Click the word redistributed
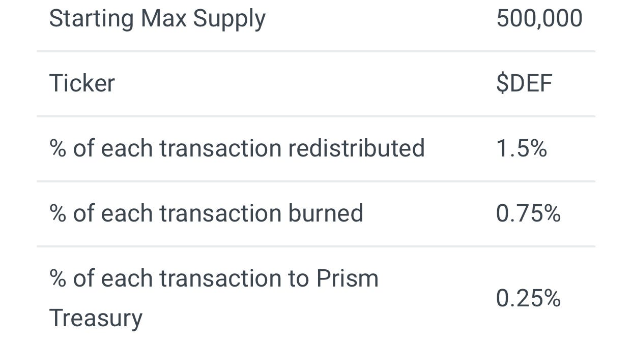 (356, 148)
